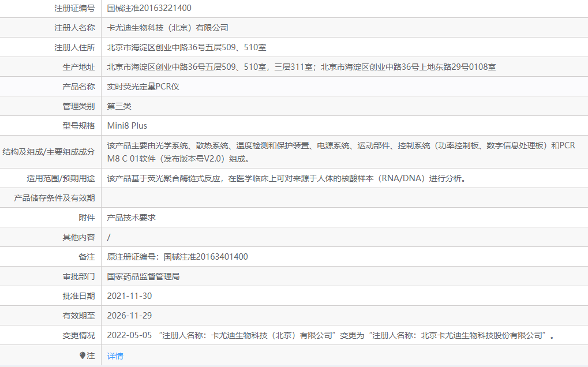Open the 详情 link
The width and height of the screenshot is (588, 367).
[115, 356]
